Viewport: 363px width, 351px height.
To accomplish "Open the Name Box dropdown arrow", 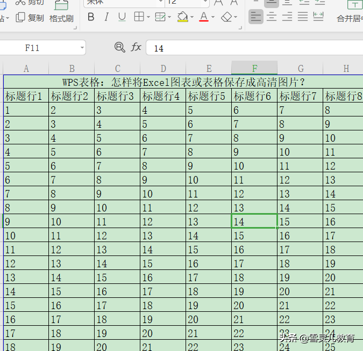I will coord(82,48).
